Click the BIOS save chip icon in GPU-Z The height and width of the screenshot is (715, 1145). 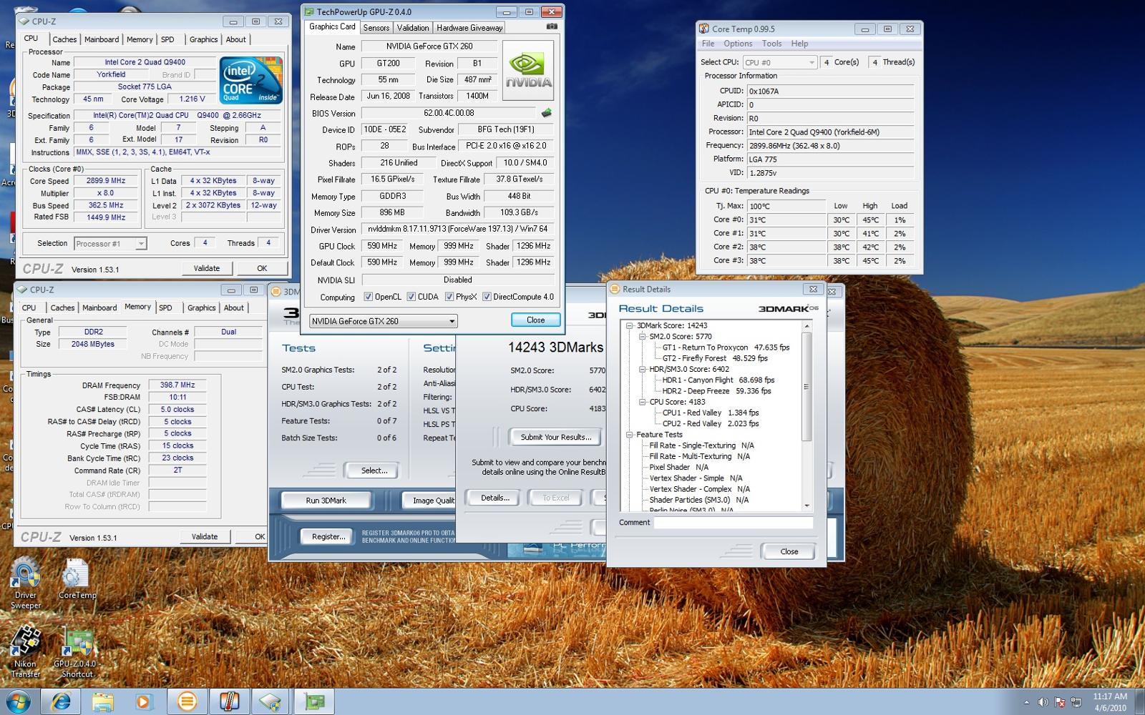546,112
